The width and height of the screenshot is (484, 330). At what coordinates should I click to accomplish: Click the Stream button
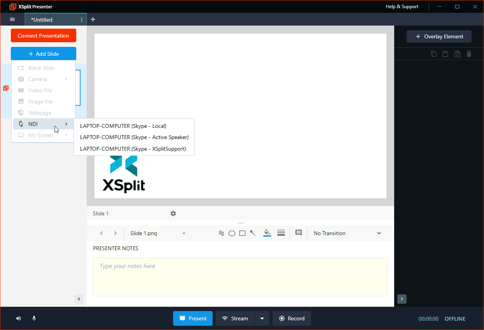click(x=235, y=318)
